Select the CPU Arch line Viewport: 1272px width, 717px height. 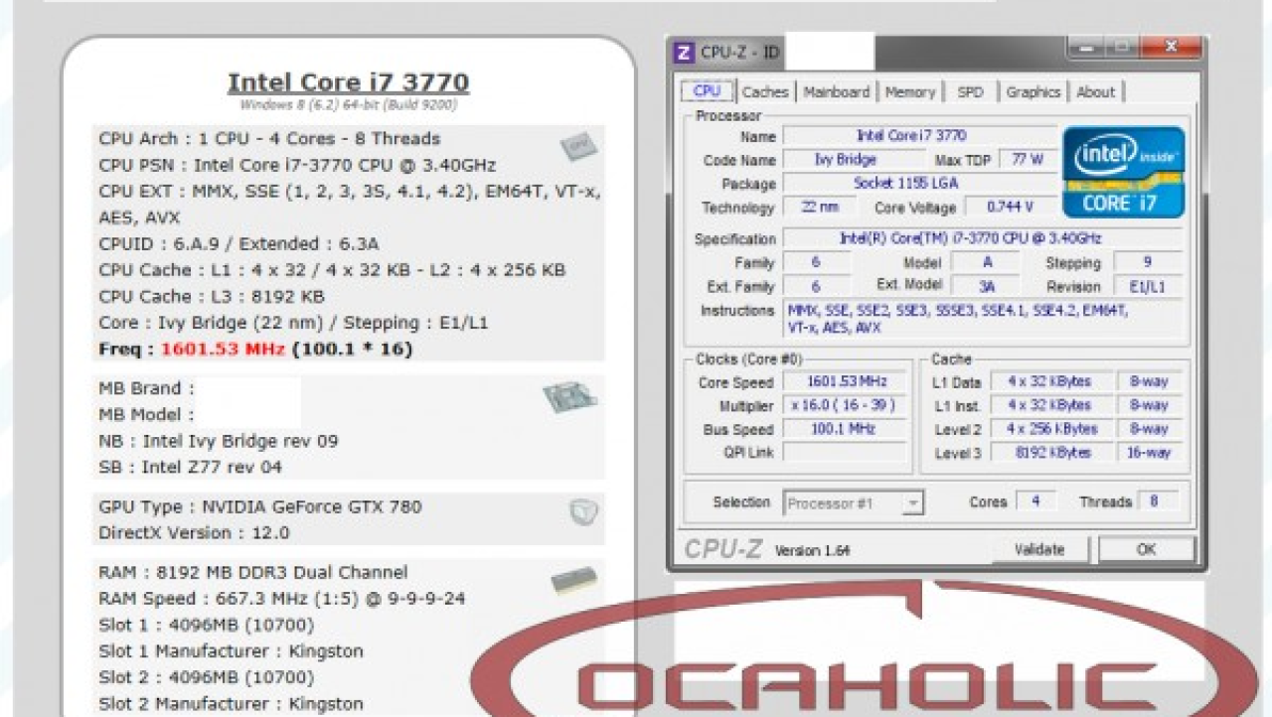[269, 139]
